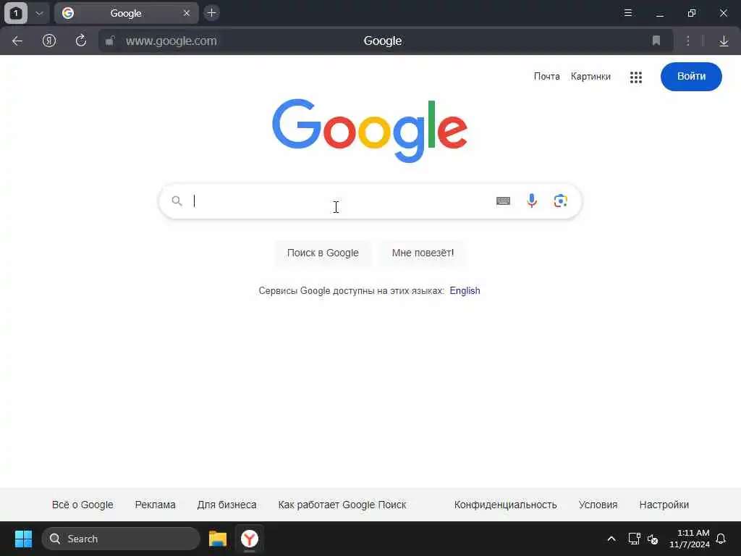Open Настройки in the footer

664,505
